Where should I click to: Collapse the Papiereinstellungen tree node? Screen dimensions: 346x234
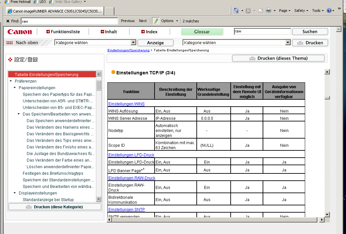[x=15, y=88]
